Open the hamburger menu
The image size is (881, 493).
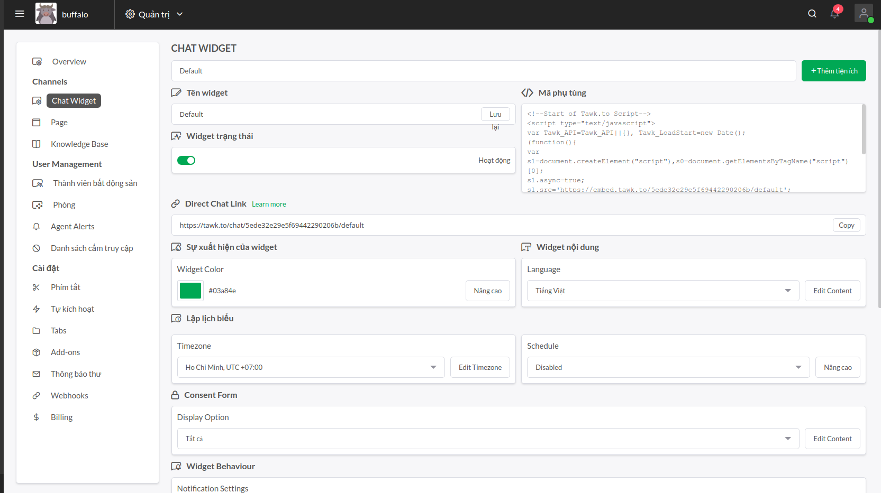coord(20,14)
